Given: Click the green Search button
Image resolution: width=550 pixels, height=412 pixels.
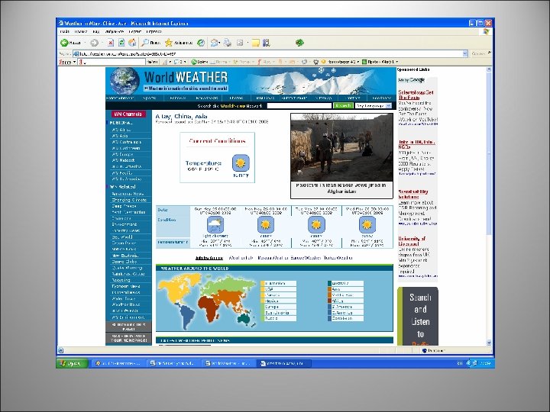Looking at the screenshot, I should click(x=343, y=106).
